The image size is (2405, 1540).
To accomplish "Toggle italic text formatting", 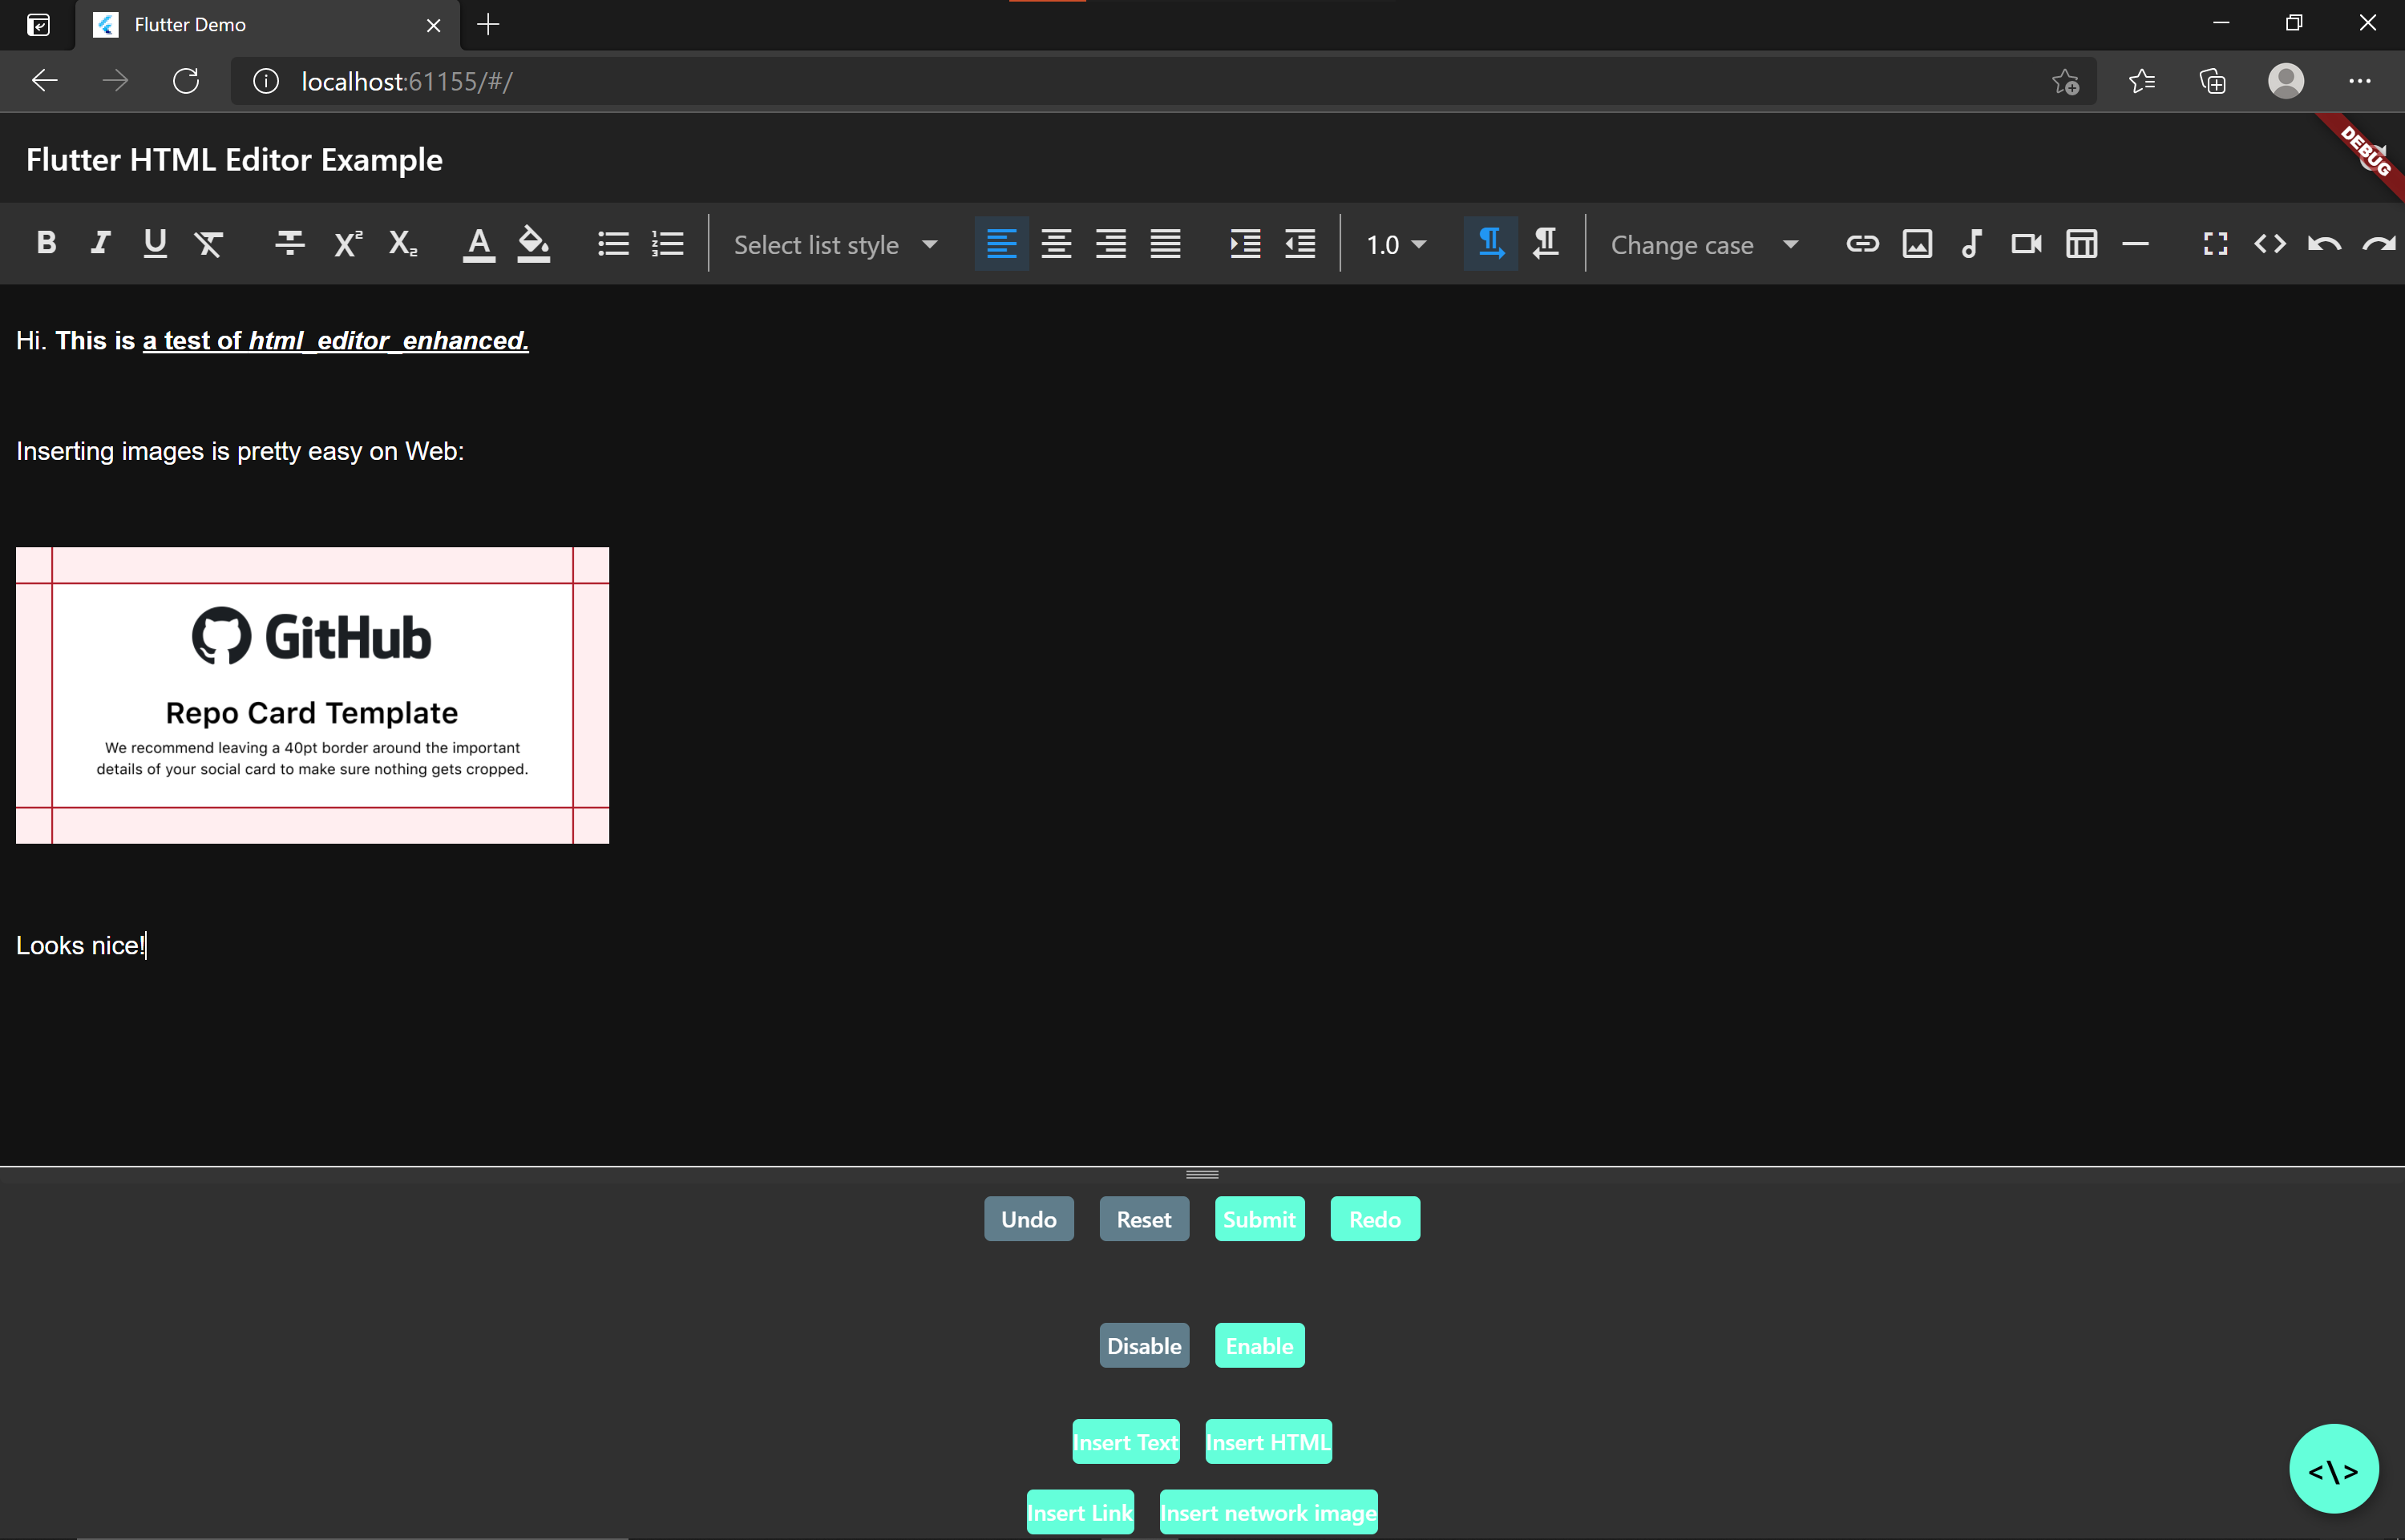I will (100, 243).
